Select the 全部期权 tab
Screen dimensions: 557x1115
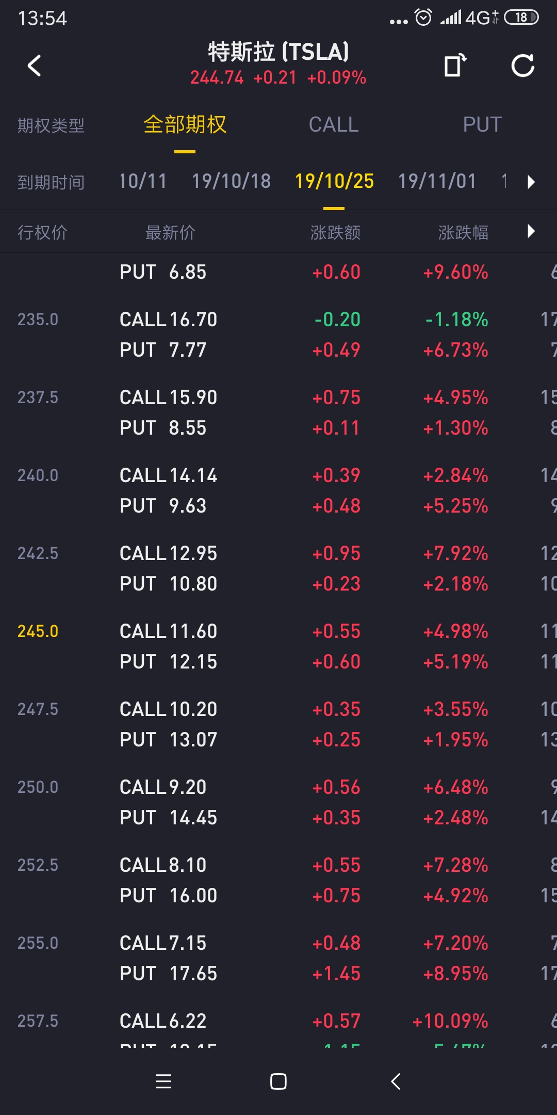point(185,125)
